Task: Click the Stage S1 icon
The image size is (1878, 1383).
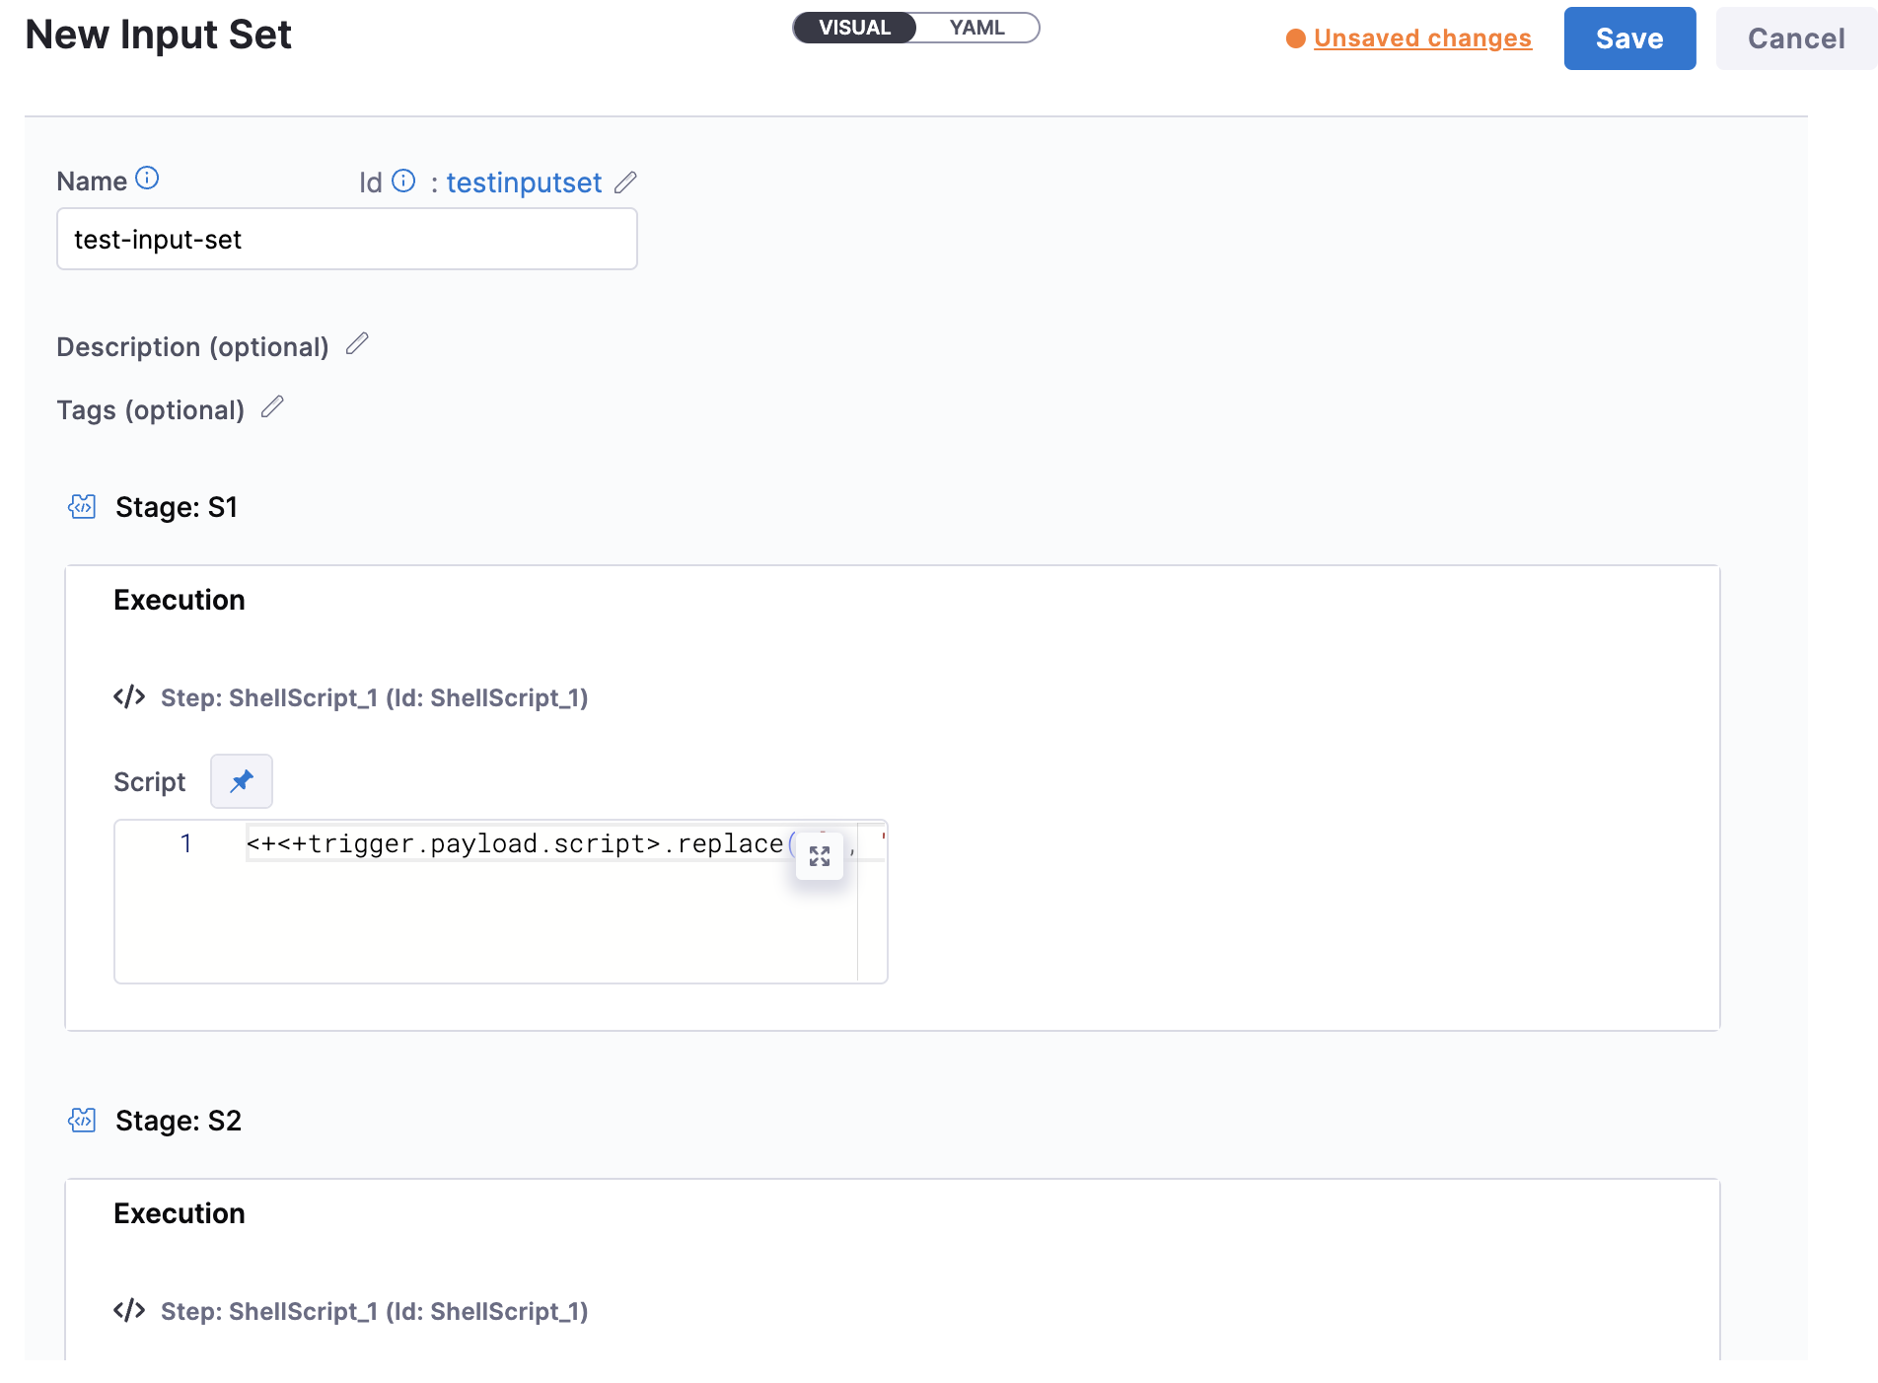Action: click(x=82, y=507)
